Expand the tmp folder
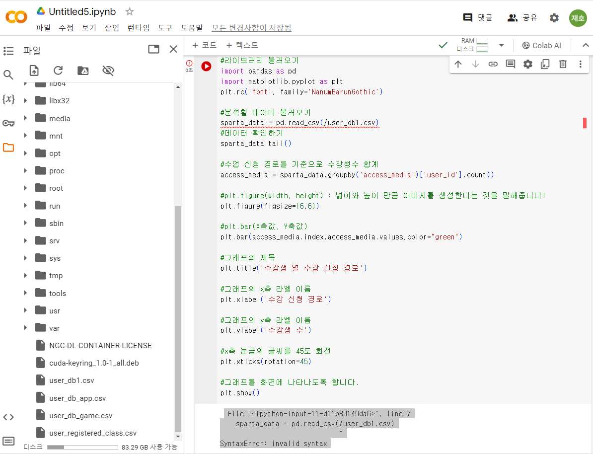The width and height of the screenshot is (593, 454). coord(25,275)
